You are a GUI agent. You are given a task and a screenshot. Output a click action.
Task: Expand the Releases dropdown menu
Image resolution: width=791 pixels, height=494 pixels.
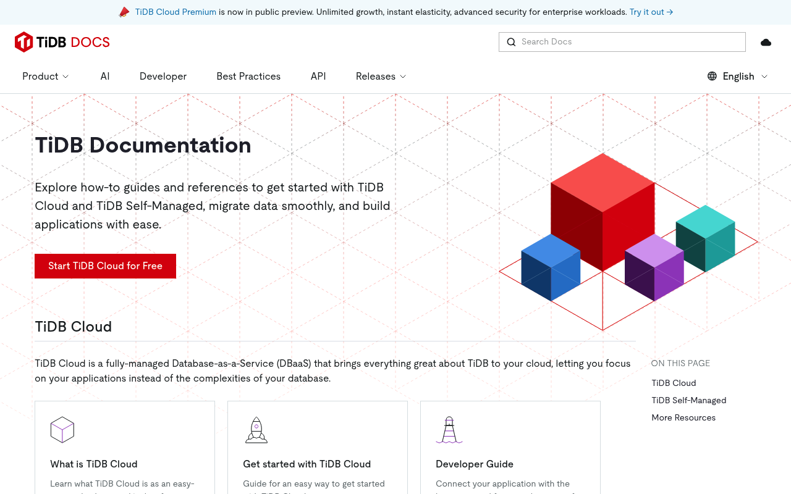click(381, 76)
